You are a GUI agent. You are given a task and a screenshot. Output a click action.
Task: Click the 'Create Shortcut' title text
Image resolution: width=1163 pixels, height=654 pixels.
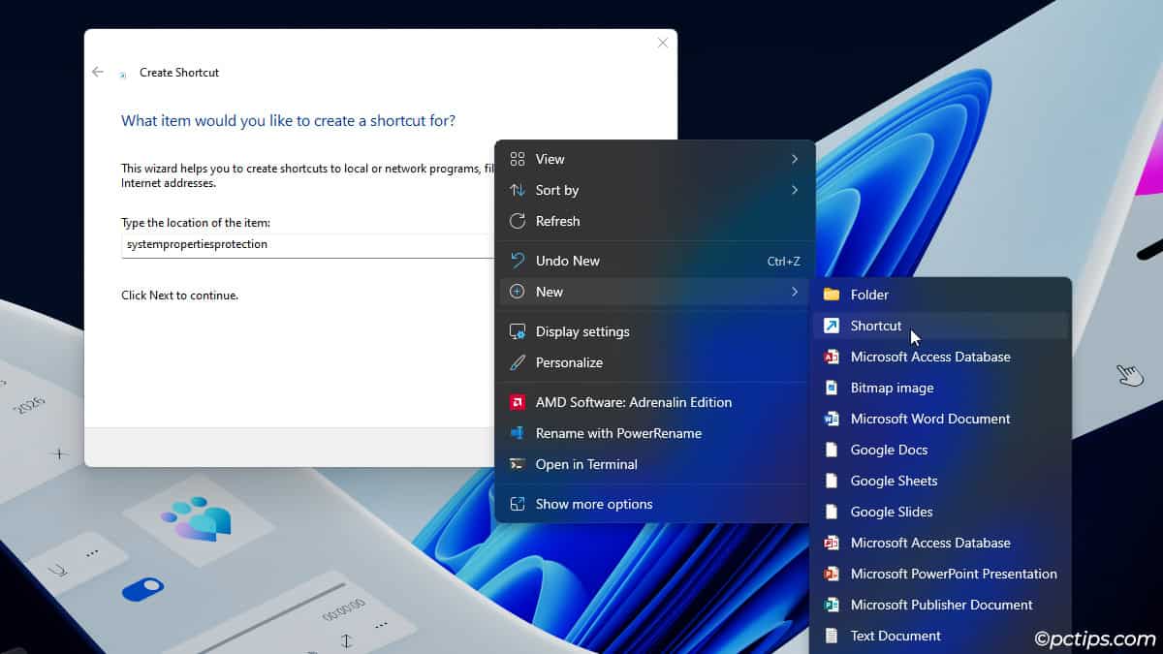pyautogui.click(x=179, y=73)
